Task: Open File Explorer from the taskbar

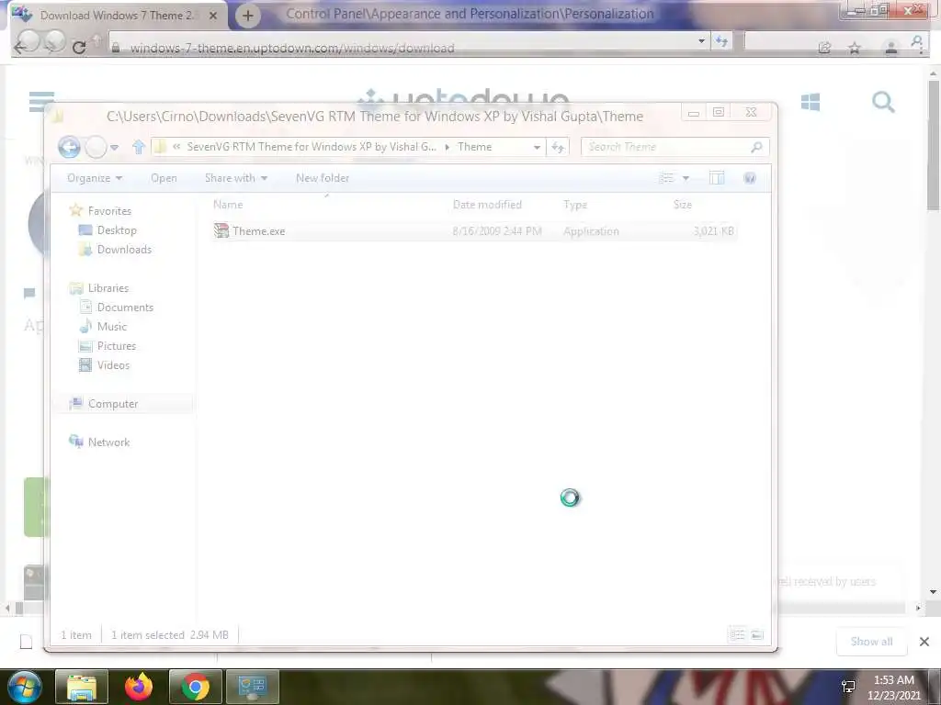Action: click(x=82, y=687)
